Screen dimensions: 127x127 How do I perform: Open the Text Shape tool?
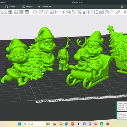(79, 12)
